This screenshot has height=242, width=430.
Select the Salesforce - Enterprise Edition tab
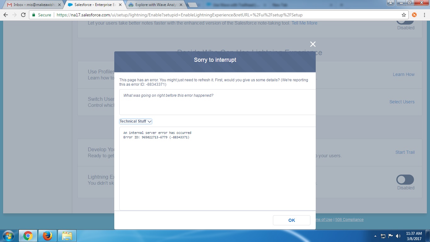[95, 5]
